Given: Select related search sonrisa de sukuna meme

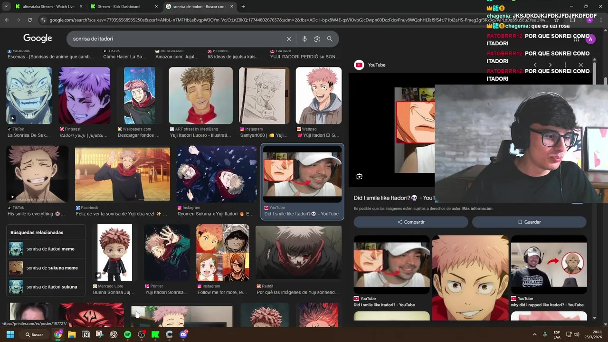Looking at the screenshot, I should [x=46, y=268].
